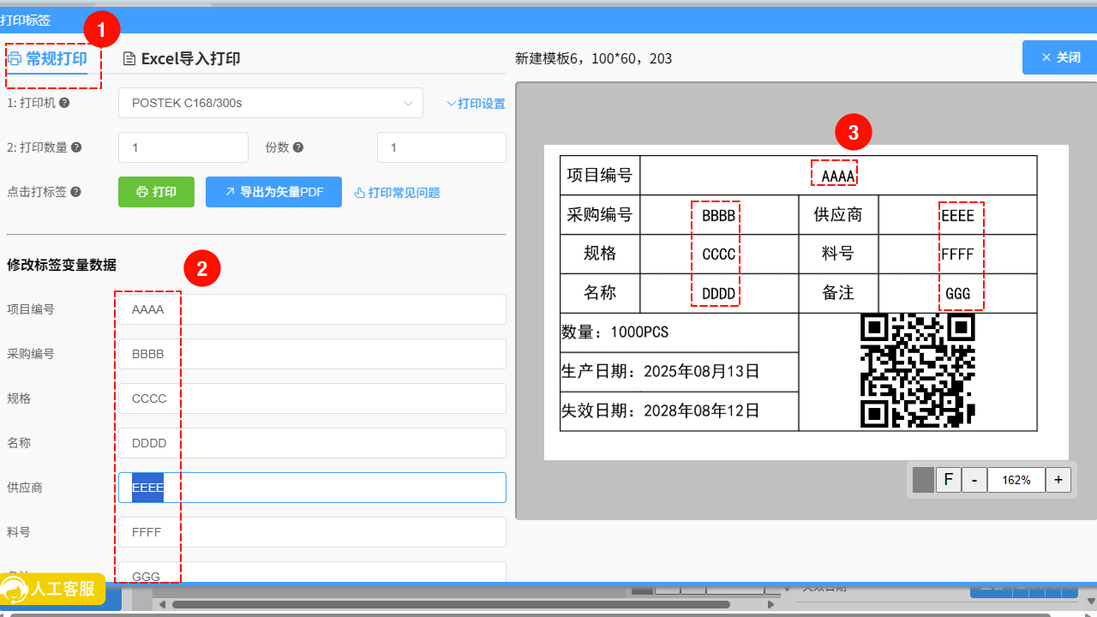The image size is (1097, 617).
Task: Click 失效日期：2028年08年12日 text in preview
Action: click(x=661, y=411)
